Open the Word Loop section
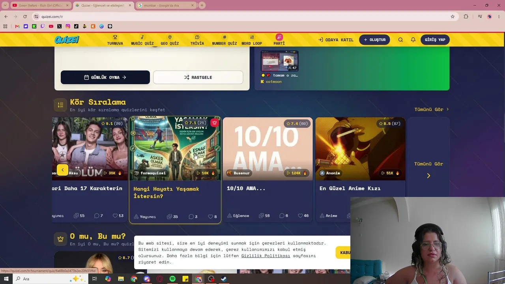The height and width of the screenshot is (284, 505). tap(252, 40)
